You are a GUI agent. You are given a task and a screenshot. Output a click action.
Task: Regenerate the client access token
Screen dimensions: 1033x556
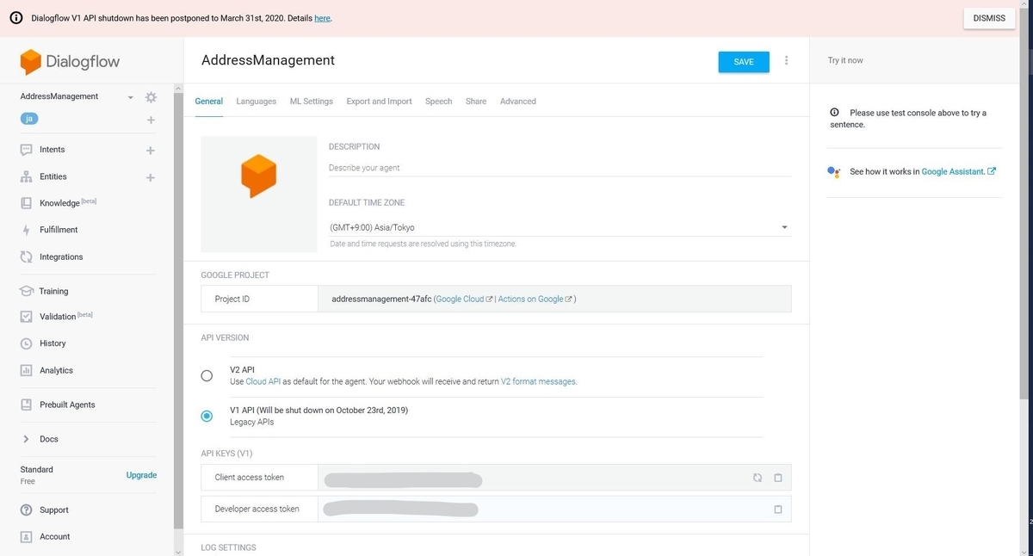(x=758, y=478)
